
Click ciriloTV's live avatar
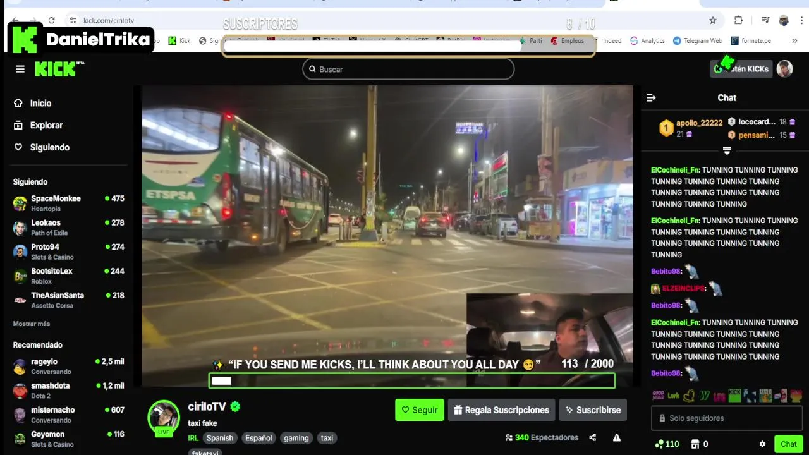point(164,416)
